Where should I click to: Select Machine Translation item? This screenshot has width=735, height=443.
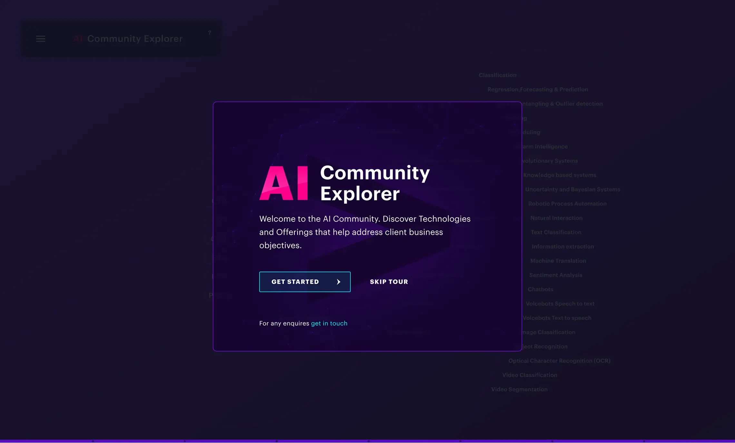coord(558,261)
